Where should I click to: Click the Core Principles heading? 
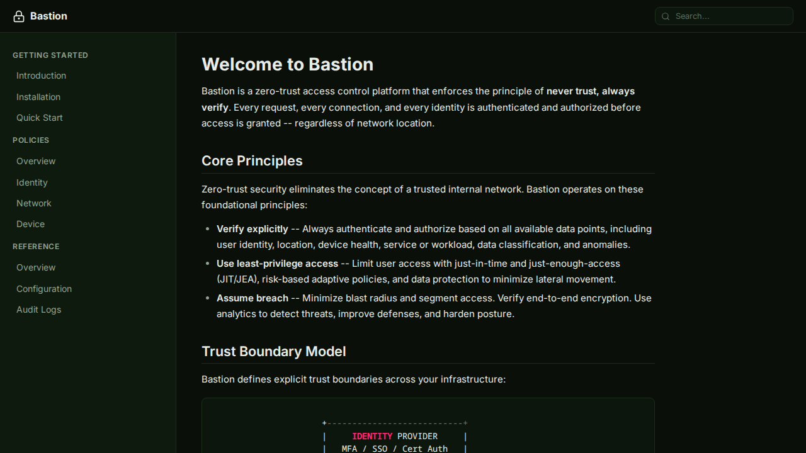pyautogui.click(x=252, y=161)
